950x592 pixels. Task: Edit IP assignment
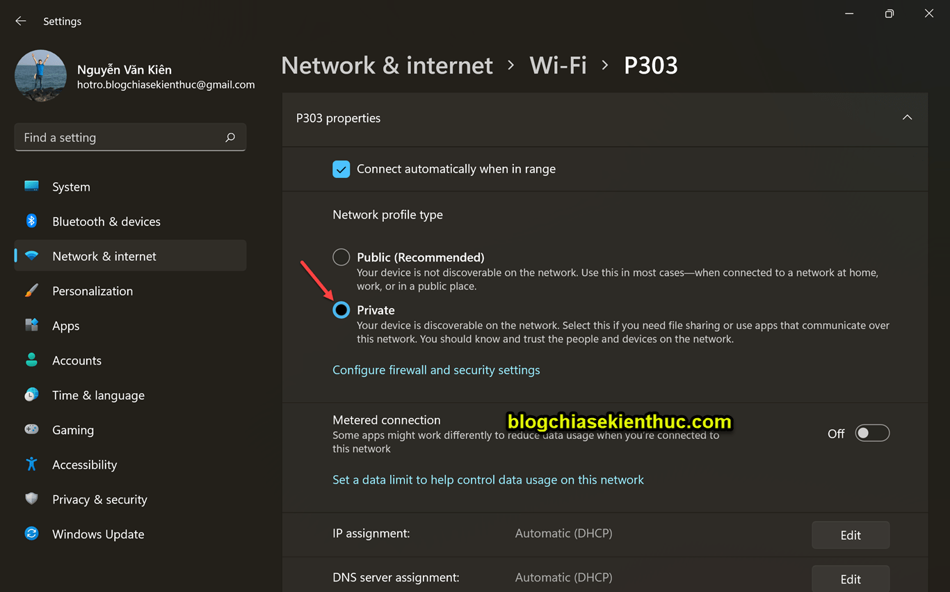click(x=851, y=535)
